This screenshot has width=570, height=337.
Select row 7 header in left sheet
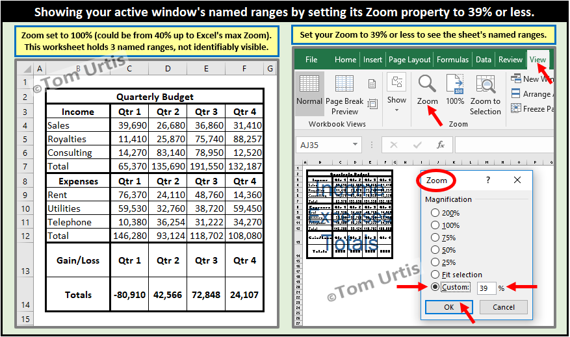click(x=25, y=166)
